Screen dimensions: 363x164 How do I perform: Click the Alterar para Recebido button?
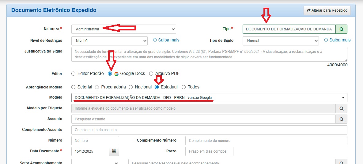point(327,10)
